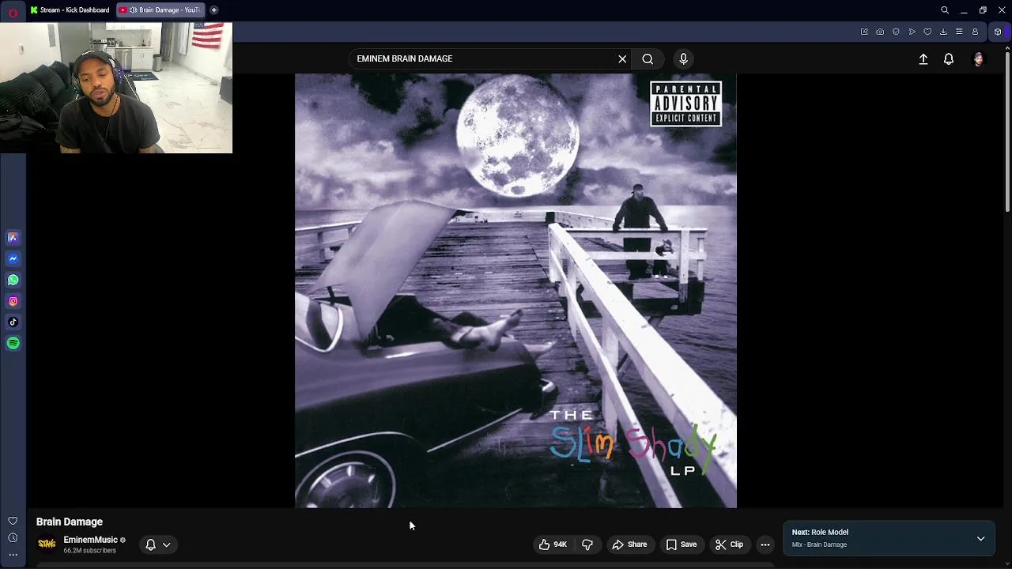
Task: Open the extensions cube icon
Action: click(x=998, y=32)
